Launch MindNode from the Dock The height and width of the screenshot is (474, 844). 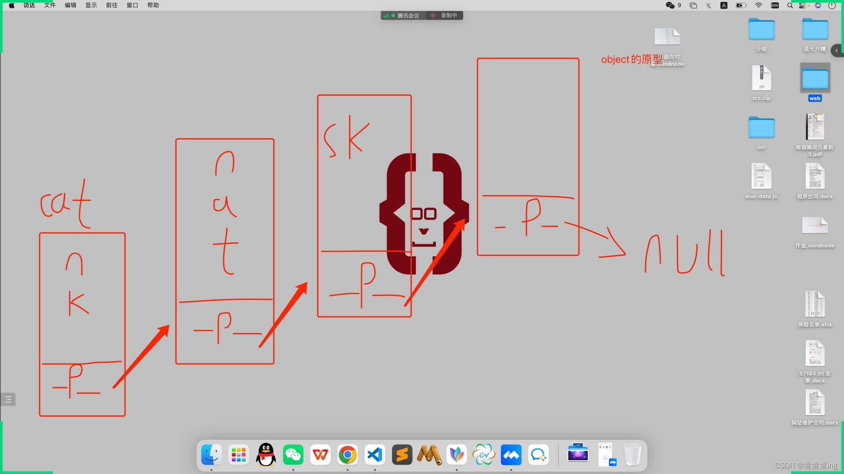pyautogui.click(x=457, y=455)
